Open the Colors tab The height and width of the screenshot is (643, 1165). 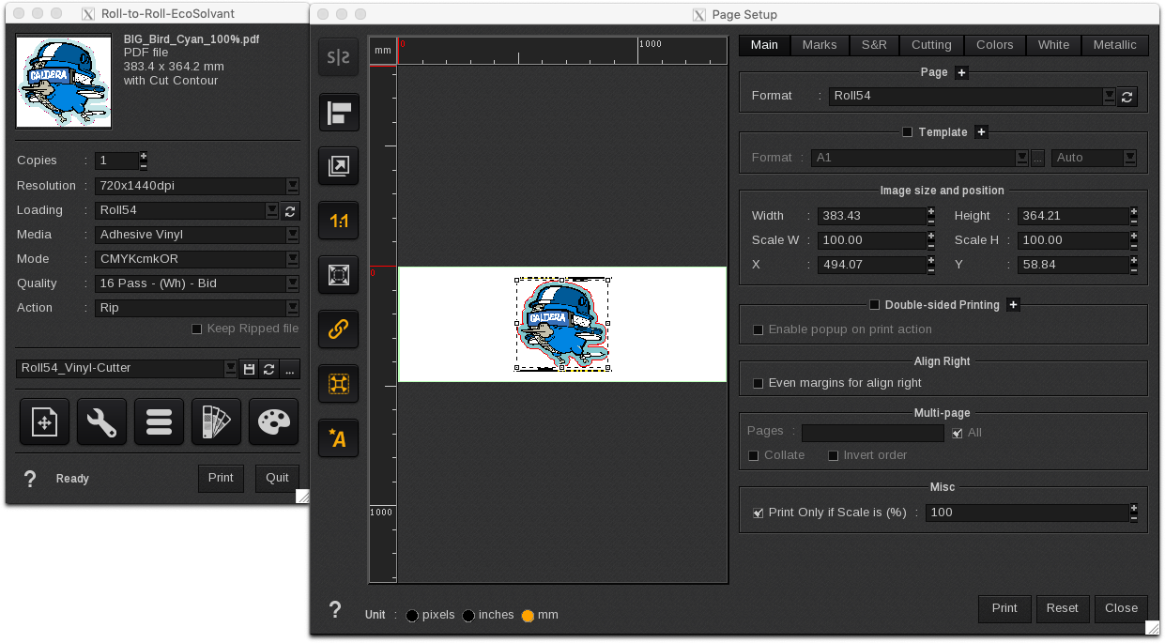(994, 44)
